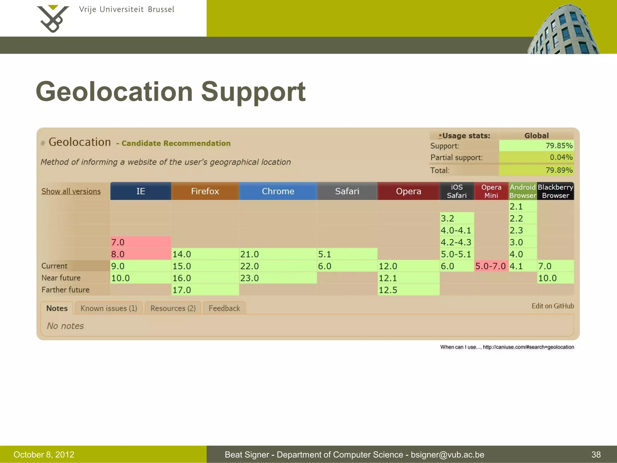Click the Chrome 23.0 cell

tap(278, 278)
